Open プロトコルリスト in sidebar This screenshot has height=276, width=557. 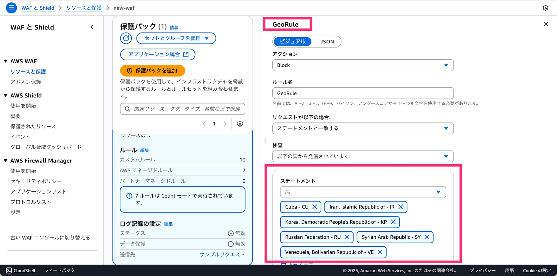[31, 202]
